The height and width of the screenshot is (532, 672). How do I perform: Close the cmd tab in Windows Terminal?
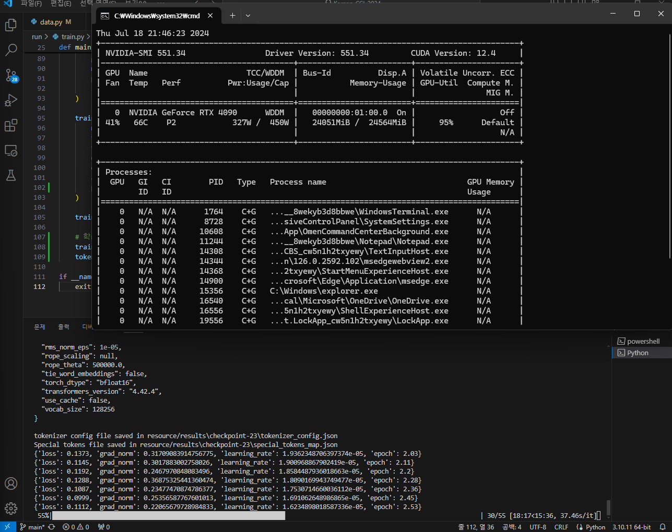click(x=210, y=16)
